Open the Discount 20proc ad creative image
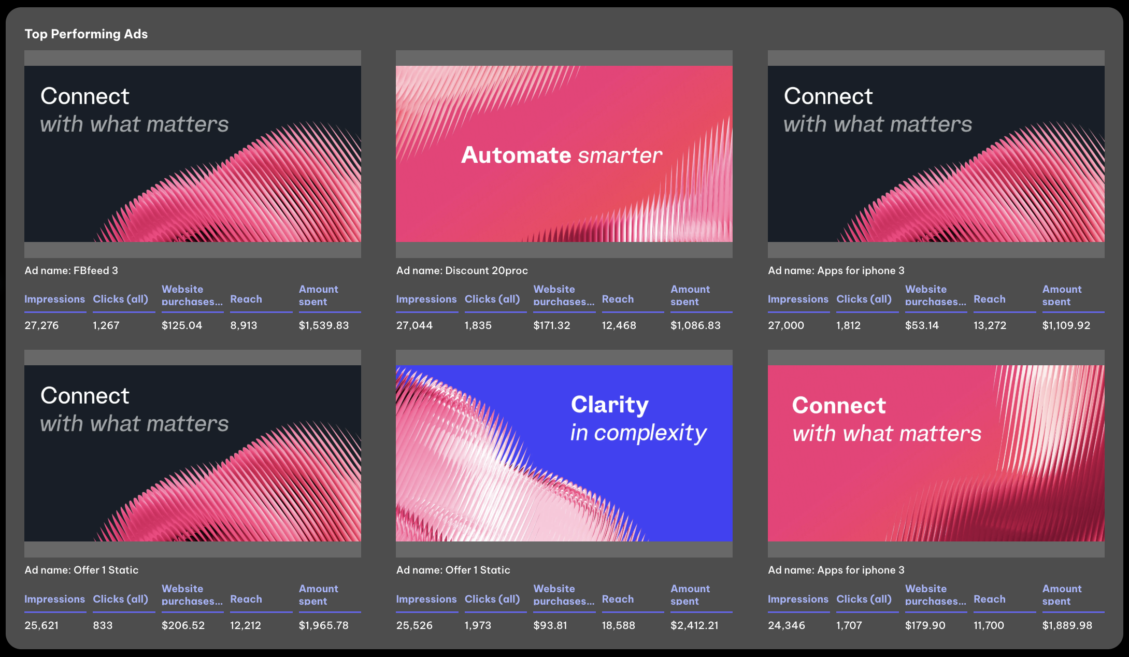The image size is (1129, 657). pos(564,155)
